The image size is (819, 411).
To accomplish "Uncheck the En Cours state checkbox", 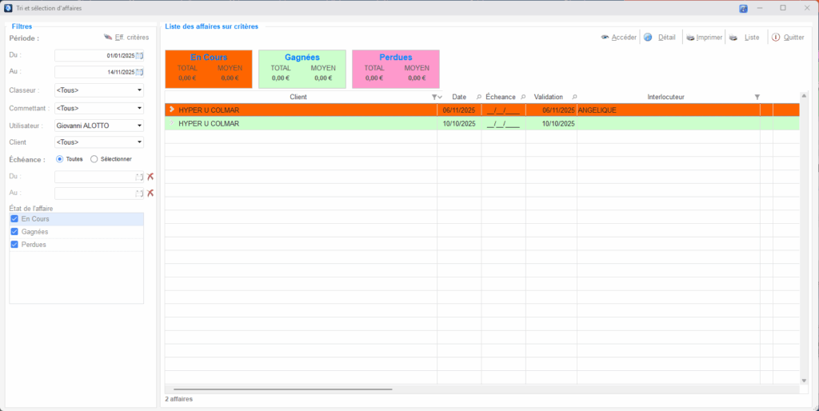I will click(14, 218).
